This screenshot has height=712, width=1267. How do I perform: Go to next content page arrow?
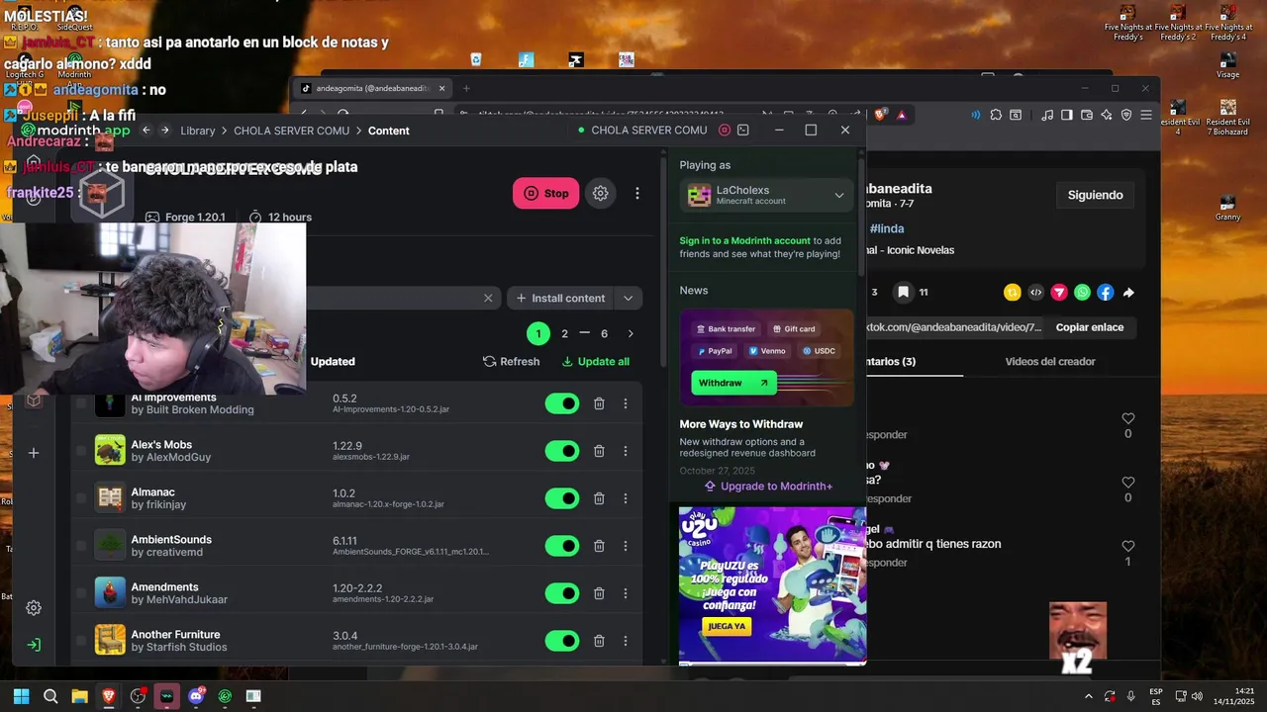click(631, 333)
